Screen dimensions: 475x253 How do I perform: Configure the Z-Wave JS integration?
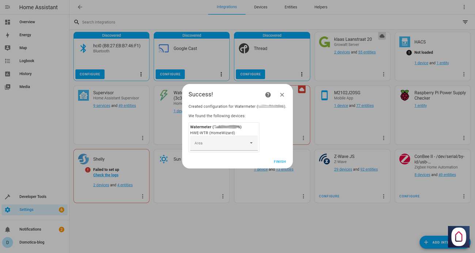329,196
